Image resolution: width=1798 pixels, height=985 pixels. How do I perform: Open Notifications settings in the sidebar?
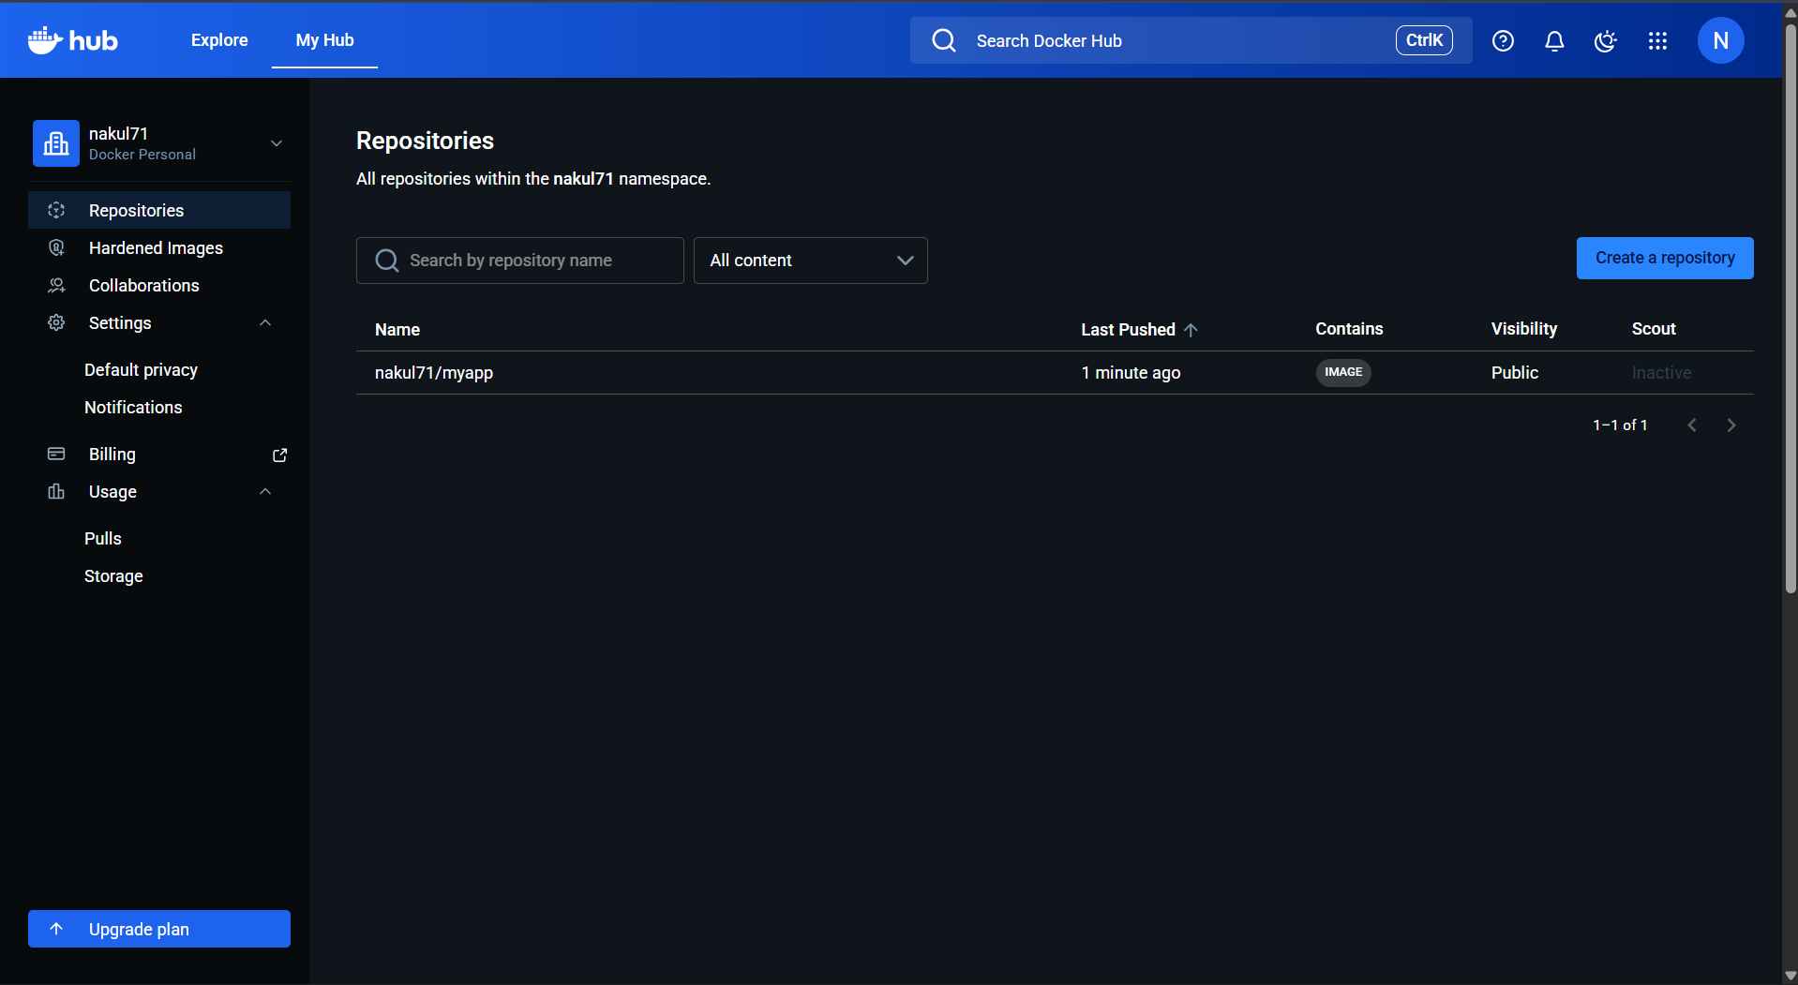[x=133, y=407]
